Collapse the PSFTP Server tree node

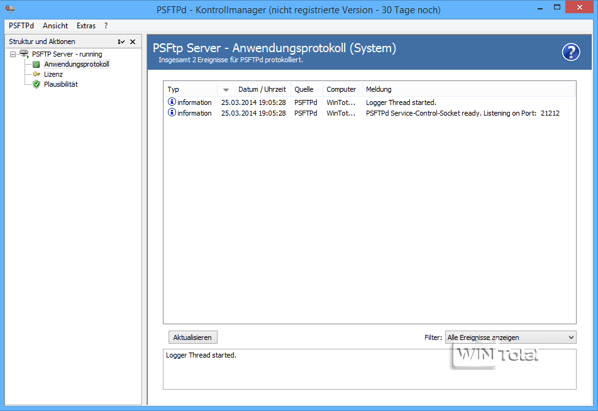13,54
